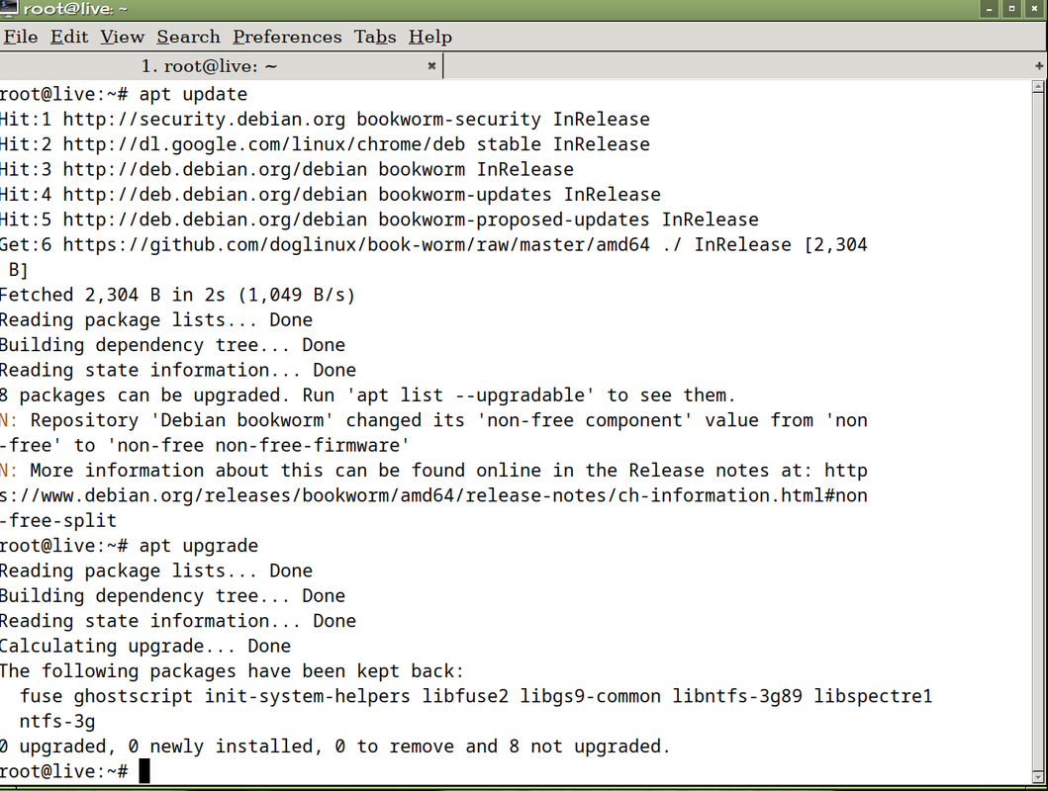Click the 'libntfs-3g89' package name
This screenshot has width=1048, height=791.
coord(737,696)
